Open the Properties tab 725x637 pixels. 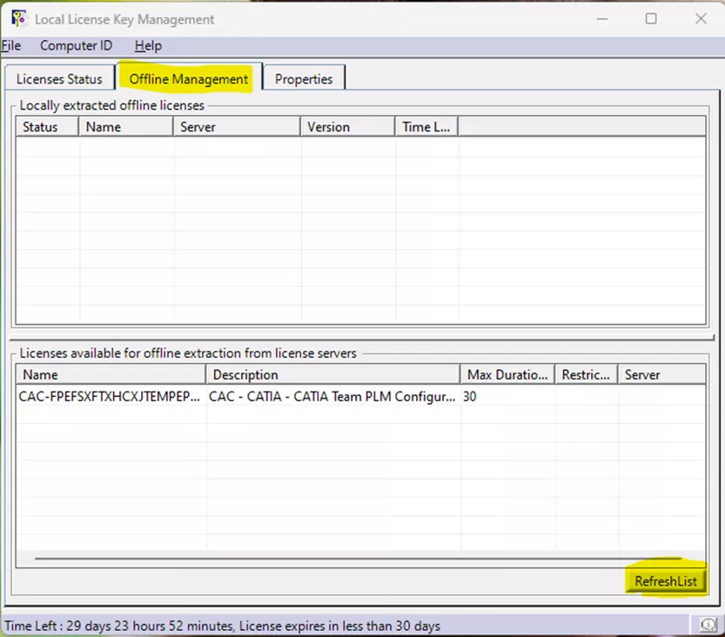point(304,78)
